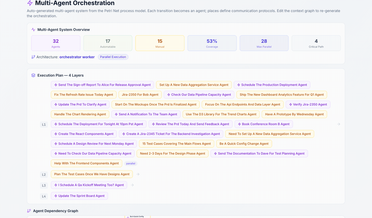Expand the arrow at the end of the L1 row

point(339,124)
